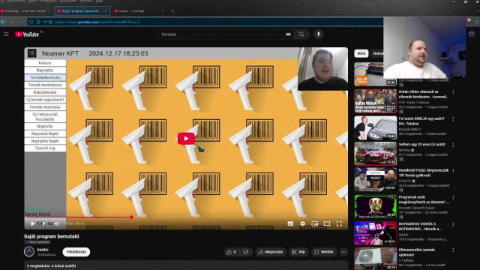Open options for the Programok amik video
Image resolution: width=480 pixels, height=270 pixels.
tap(453, 198)
